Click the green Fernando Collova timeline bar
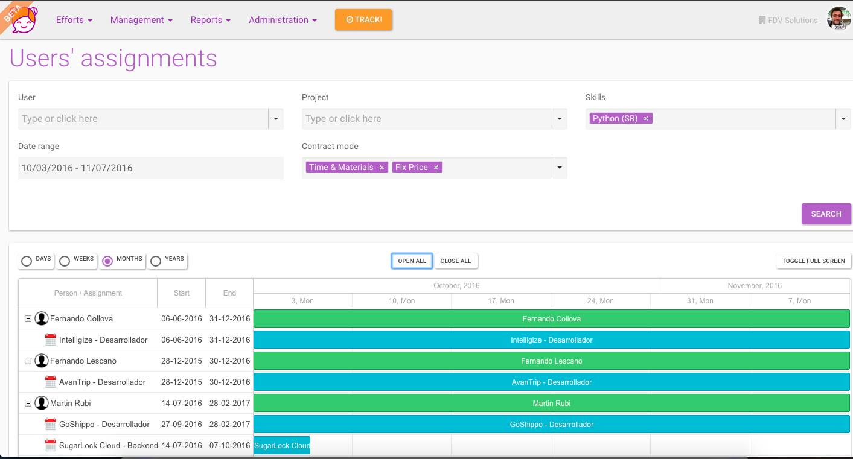The image size is (853, 459). pyautogui.click(x=552, y=318)
